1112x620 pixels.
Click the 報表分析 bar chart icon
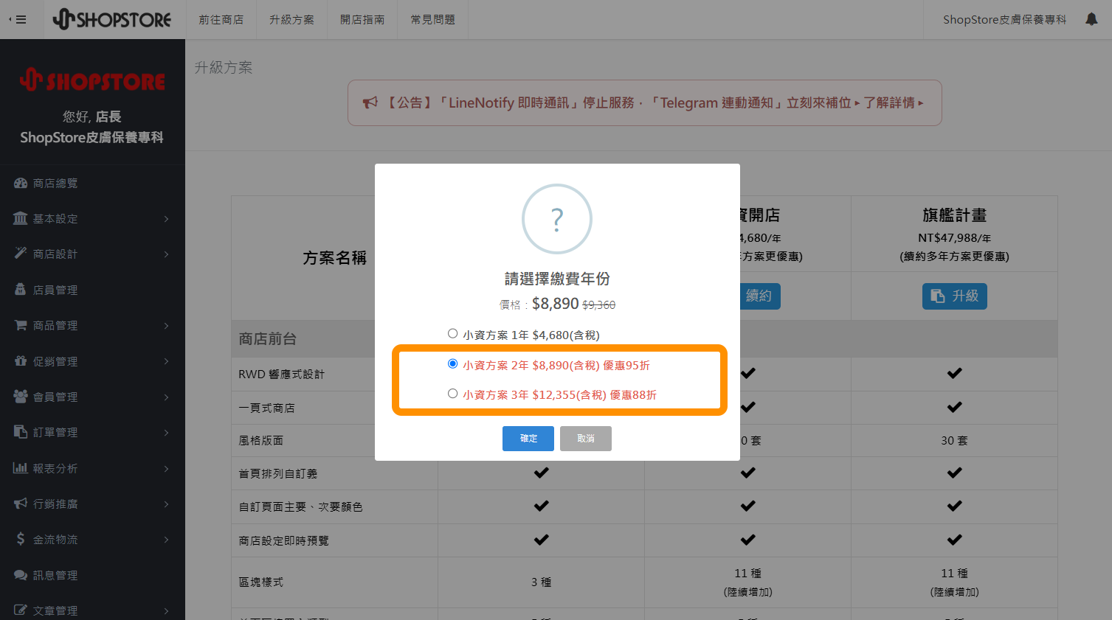[x=21, y=468]
